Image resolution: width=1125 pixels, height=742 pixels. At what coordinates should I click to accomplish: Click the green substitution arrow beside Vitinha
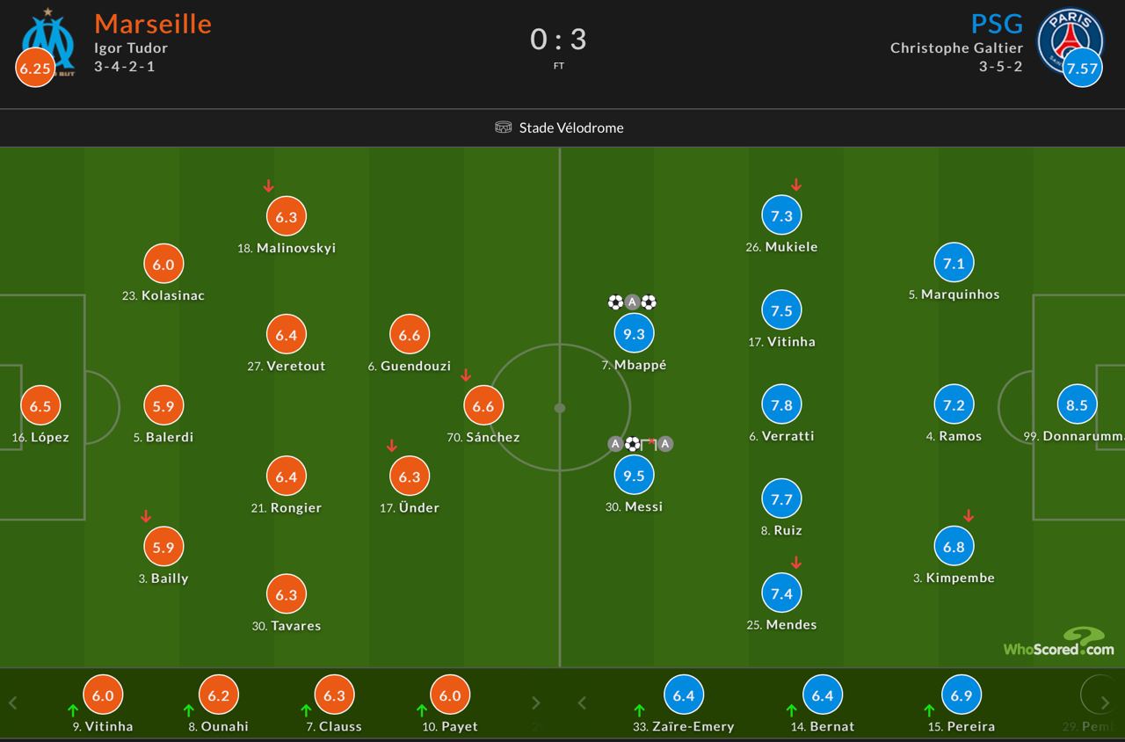(73, 710)
